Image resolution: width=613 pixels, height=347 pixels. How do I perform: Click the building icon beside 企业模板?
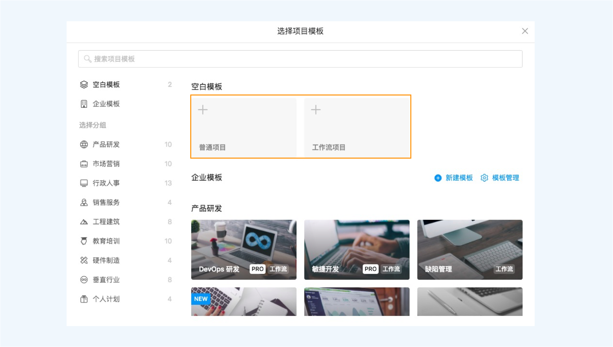click(84, 104)
